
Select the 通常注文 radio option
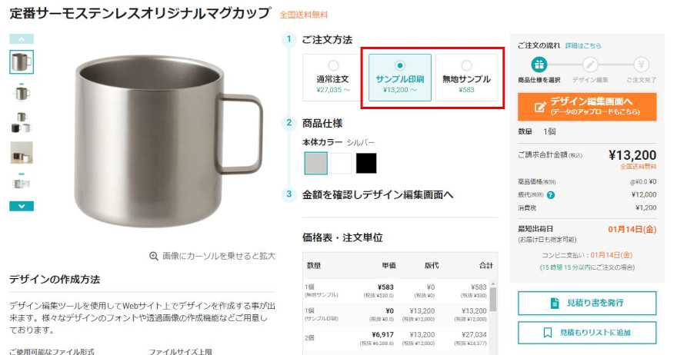[x=333, y=65]
